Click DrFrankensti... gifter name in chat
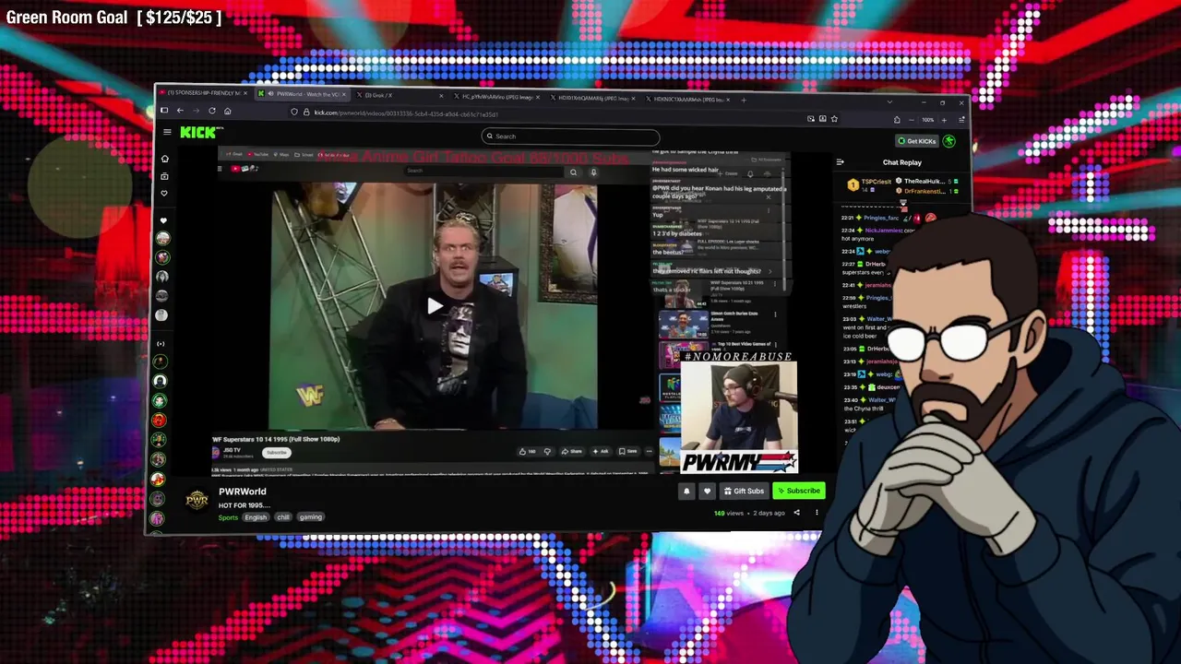Screen dimensions: 1181x664 [x=925, y=191]
